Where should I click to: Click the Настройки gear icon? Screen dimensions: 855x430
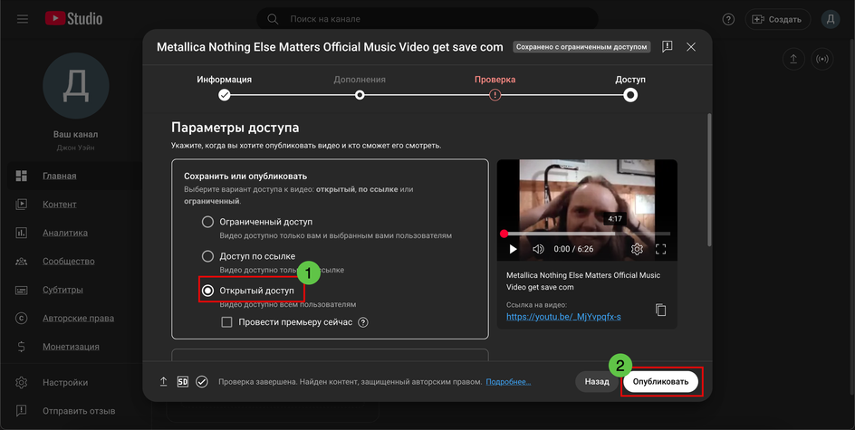click(21, 383)
